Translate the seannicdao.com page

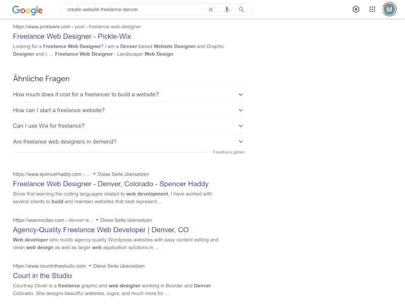(126, 220)
